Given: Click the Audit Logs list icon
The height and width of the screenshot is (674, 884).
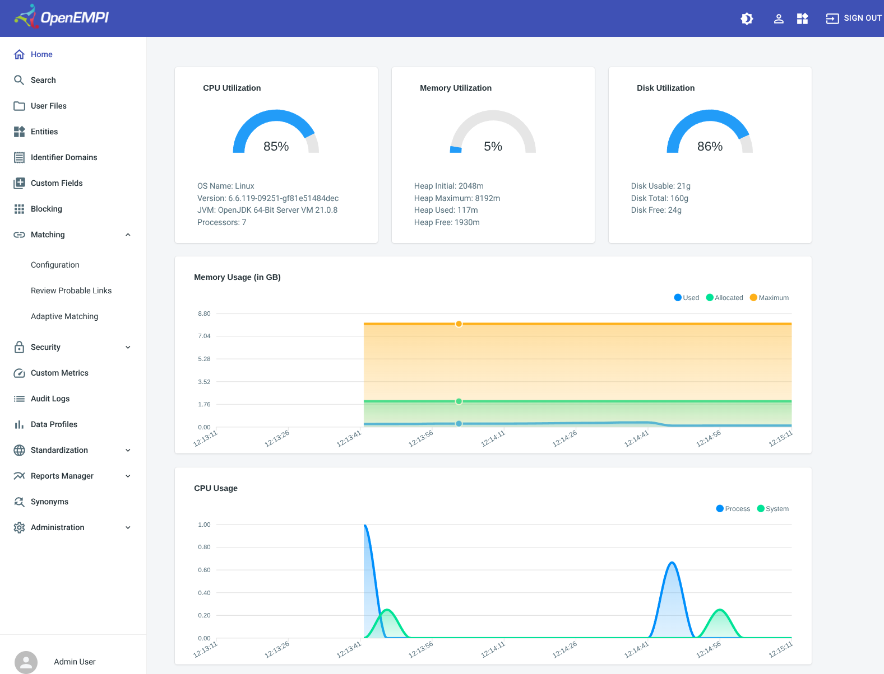Looking at the screenshot, I should 19,399.
